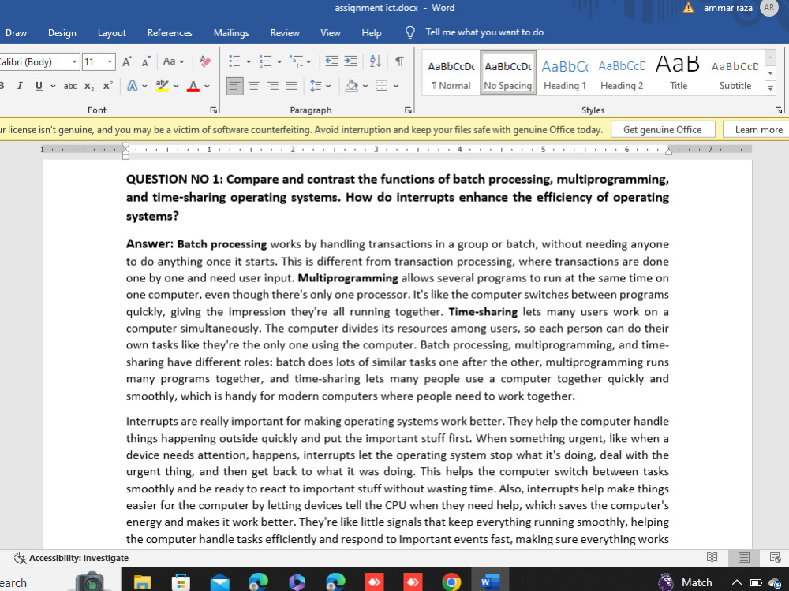This screenshot has height=591, width=789.
Task: Decrease paragraph indent
Action: point(331,61)
